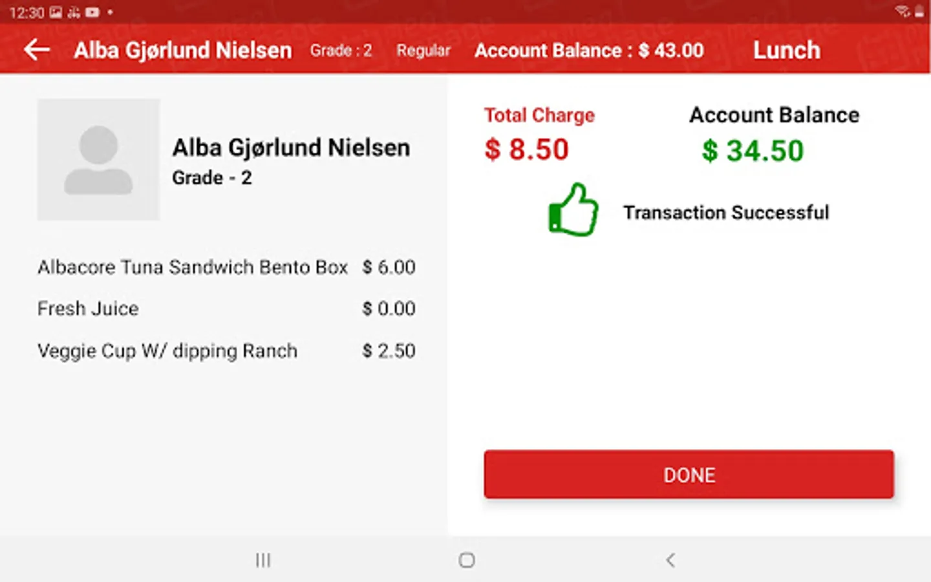Viewport: 931px width, 582px height.
Task: Select the Albacore Tuna Sandwich Bento Box item
Action: click(193, 267)
